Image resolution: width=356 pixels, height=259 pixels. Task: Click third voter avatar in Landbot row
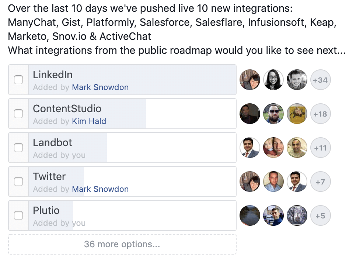(297, 148)
